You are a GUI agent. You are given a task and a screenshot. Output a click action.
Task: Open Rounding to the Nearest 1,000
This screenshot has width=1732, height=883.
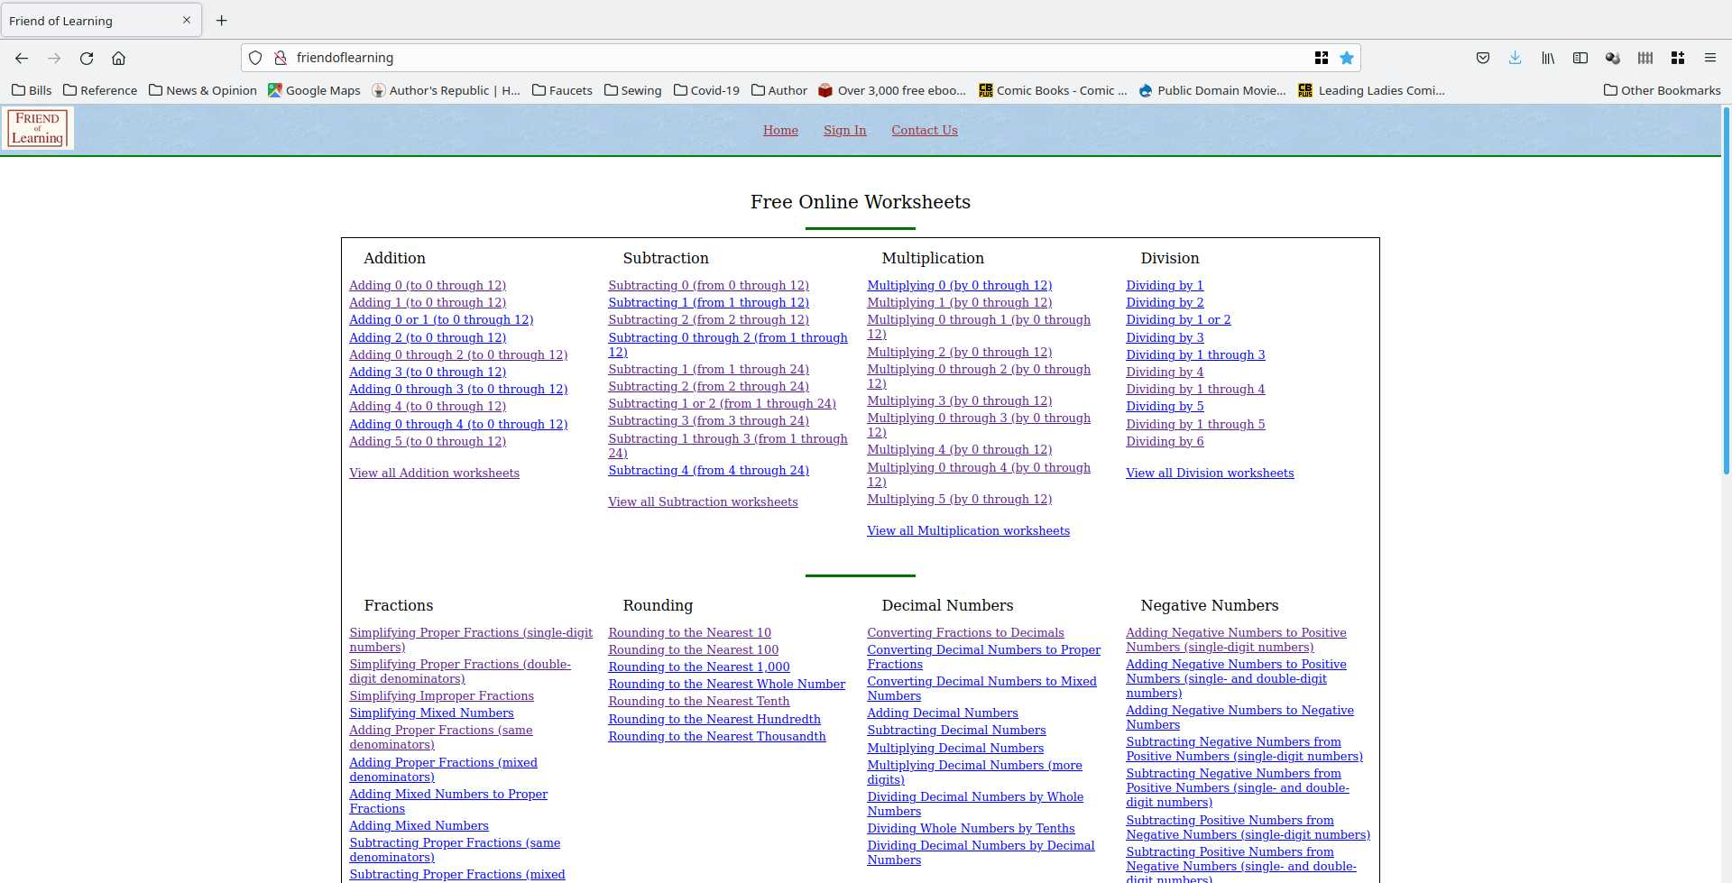[699, 667]
